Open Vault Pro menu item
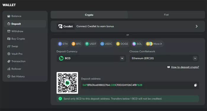Image resolution: width=207 pixels, height=111 pixels. tap(25, 54)
